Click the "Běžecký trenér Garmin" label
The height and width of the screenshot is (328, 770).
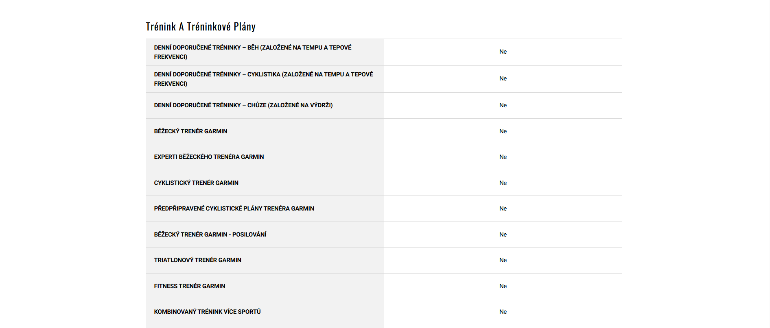tap(190, 131)
